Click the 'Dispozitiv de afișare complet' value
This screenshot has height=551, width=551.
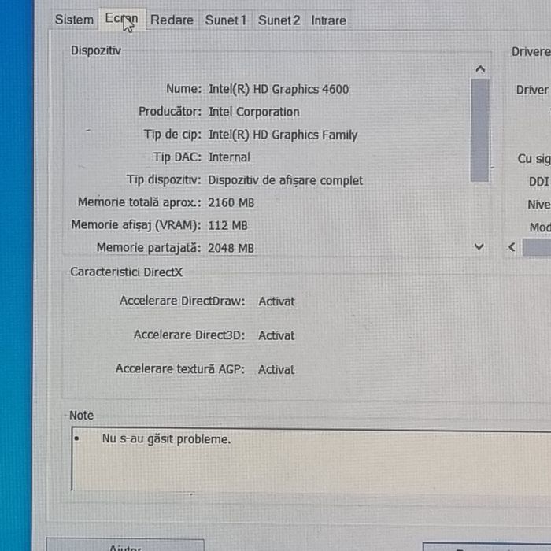[285, 180]
